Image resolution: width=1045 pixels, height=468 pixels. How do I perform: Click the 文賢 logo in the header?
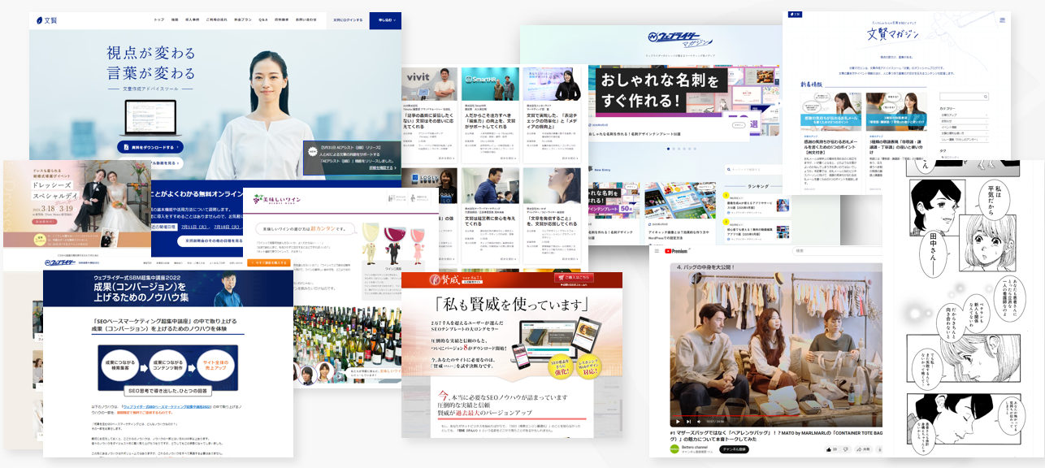click(x=47, y=19)
